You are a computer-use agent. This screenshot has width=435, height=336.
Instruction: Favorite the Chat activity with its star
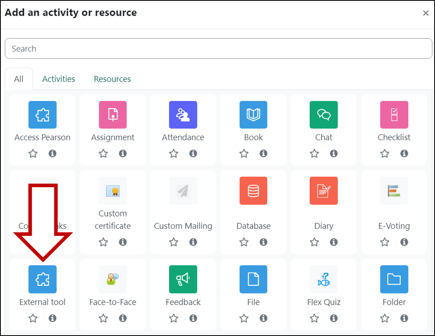click(314, 154)
